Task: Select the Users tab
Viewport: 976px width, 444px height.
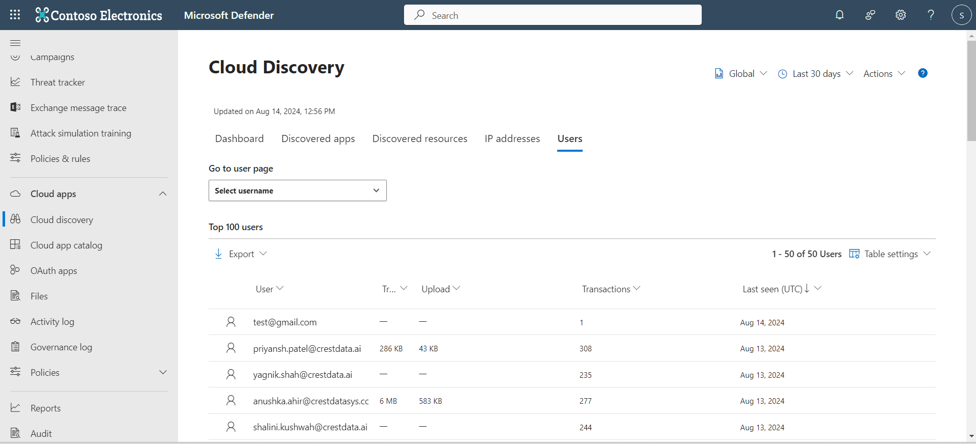Action: [570, 138]
